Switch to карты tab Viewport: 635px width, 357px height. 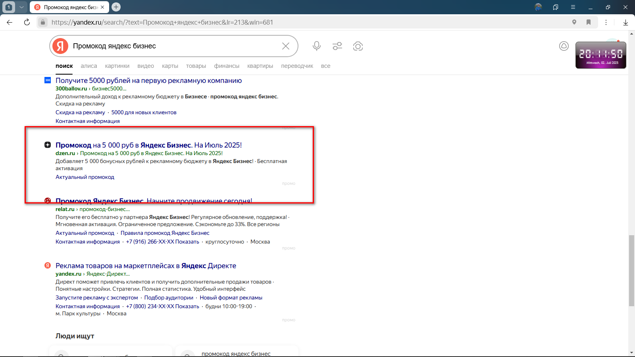pos(170,66)
